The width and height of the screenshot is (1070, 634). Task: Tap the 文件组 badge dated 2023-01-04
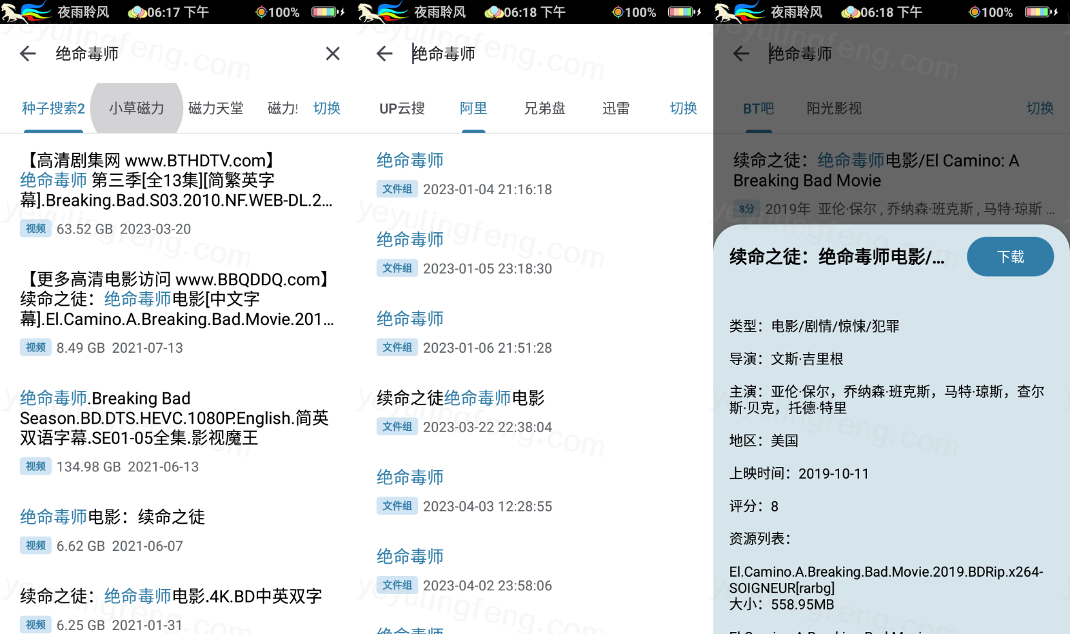(397, 188)
